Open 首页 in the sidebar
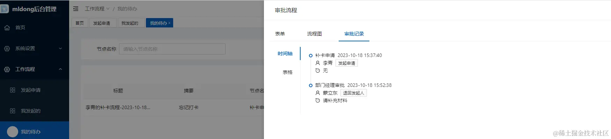The width and height of the screenshot is (611, 139). [x=35, y=27]
